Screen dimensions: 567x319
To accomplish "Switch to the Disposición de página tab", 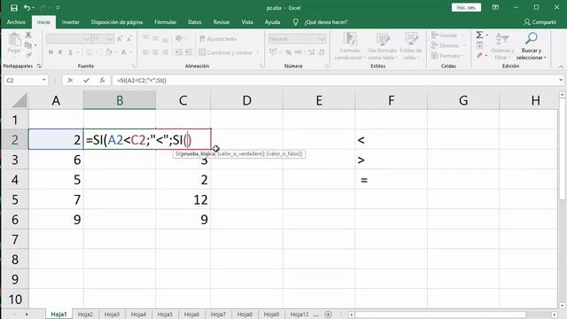I will [117, 22].
